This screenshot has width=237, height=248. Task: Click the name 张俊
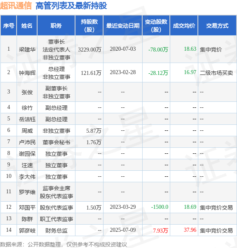[27, 92]
